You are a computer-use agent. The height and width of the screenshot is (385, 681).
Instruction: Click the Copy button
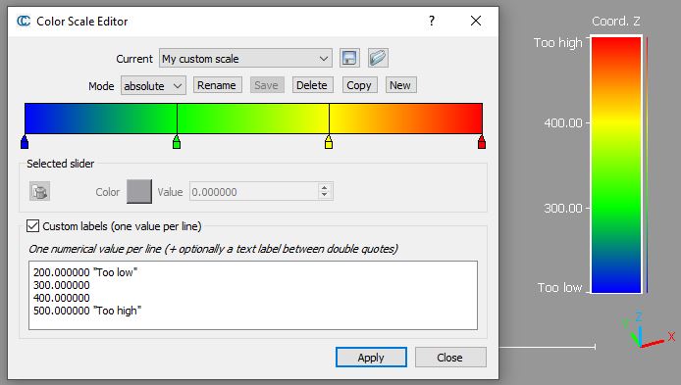[359, 85]
